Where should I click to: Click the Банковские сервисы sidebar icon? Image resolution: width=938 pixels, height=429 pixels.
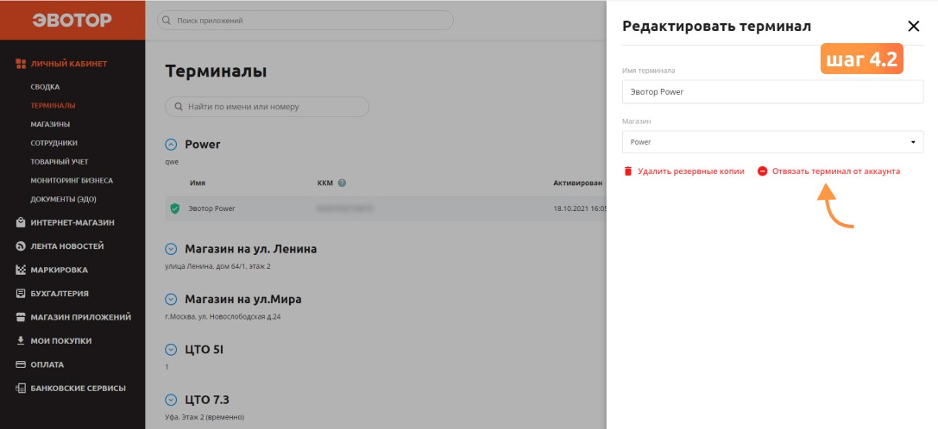[21, 389]
